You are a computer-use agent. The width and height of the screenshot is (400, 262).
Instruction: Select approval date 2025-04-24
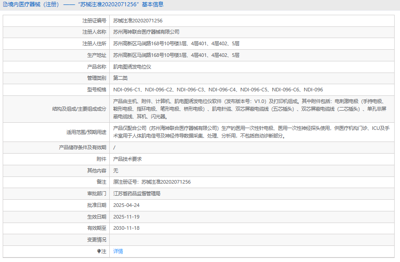coord(126,206)
